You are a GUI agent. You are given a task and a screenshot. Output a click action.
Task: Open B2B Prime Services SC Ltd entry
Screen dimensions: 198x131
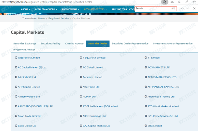click(x=163, y=116)
